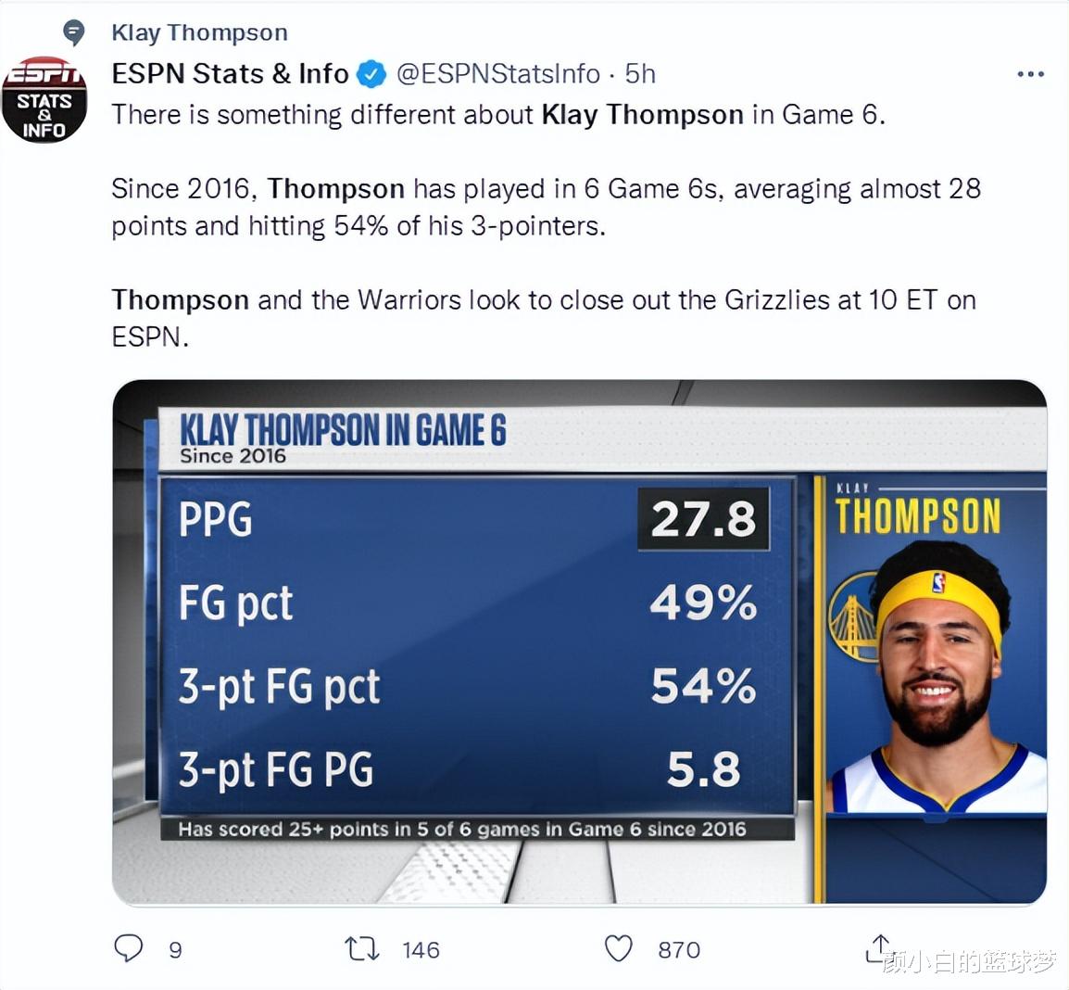Open the three-dot more options menu
Viewport: 1069px width, 990px height.
[1030, 74]
